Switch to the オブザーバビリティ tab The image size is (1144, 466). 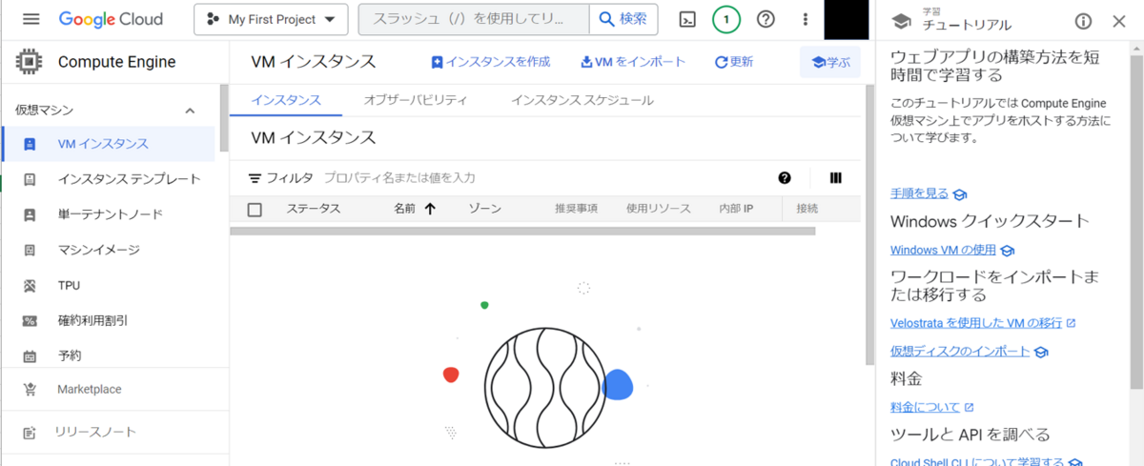[416, 99]
